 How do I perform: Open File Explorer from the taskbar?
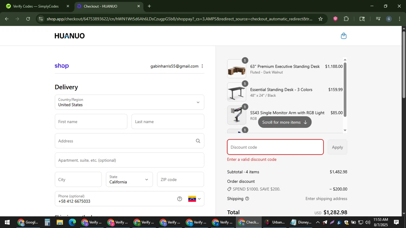pyautogui.click(x=60, y=222)
